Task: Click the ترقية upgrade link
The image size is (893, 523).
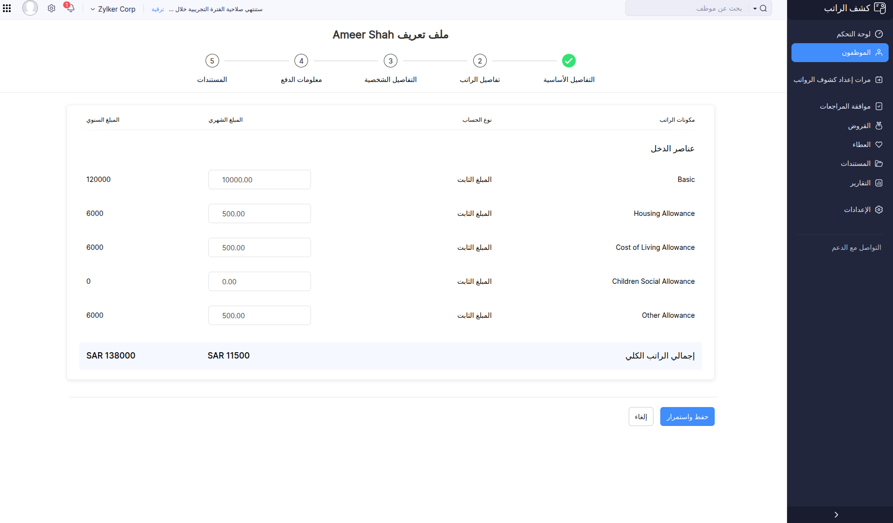Action: pyautogui.click(x=157, y=9)
